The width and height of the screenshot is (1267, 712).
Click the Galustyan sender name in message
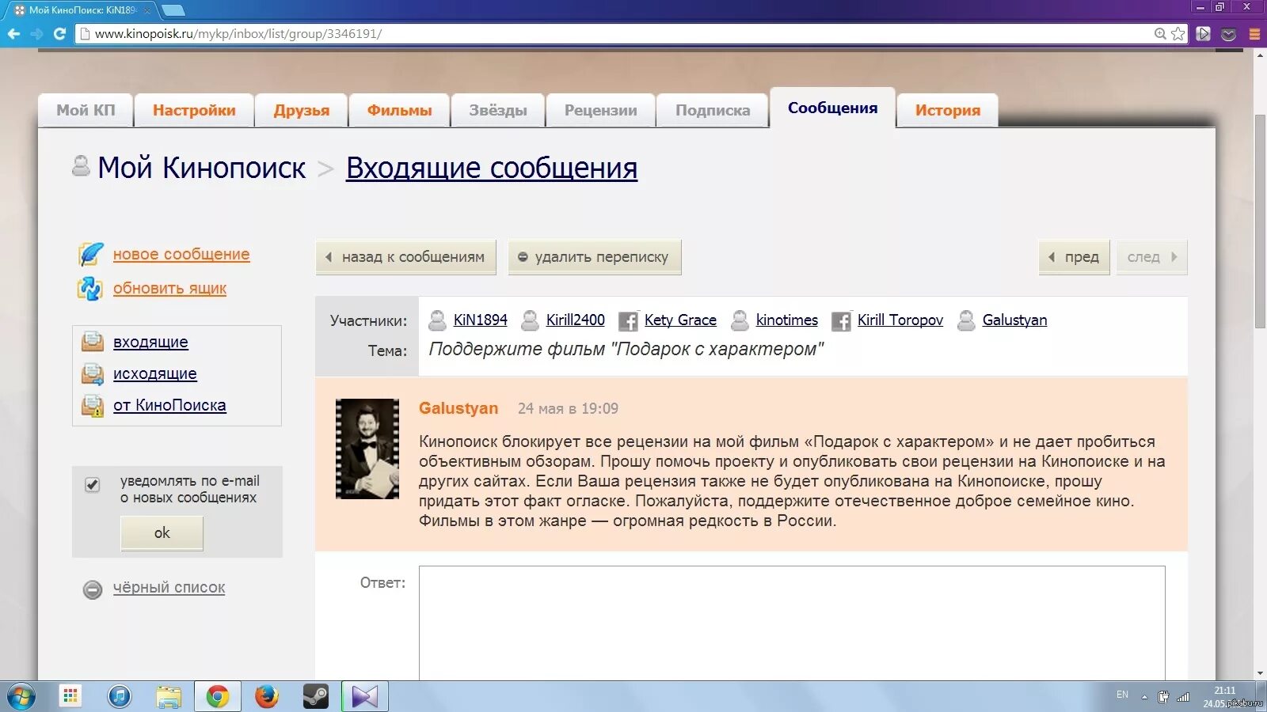tap(458, 408)
